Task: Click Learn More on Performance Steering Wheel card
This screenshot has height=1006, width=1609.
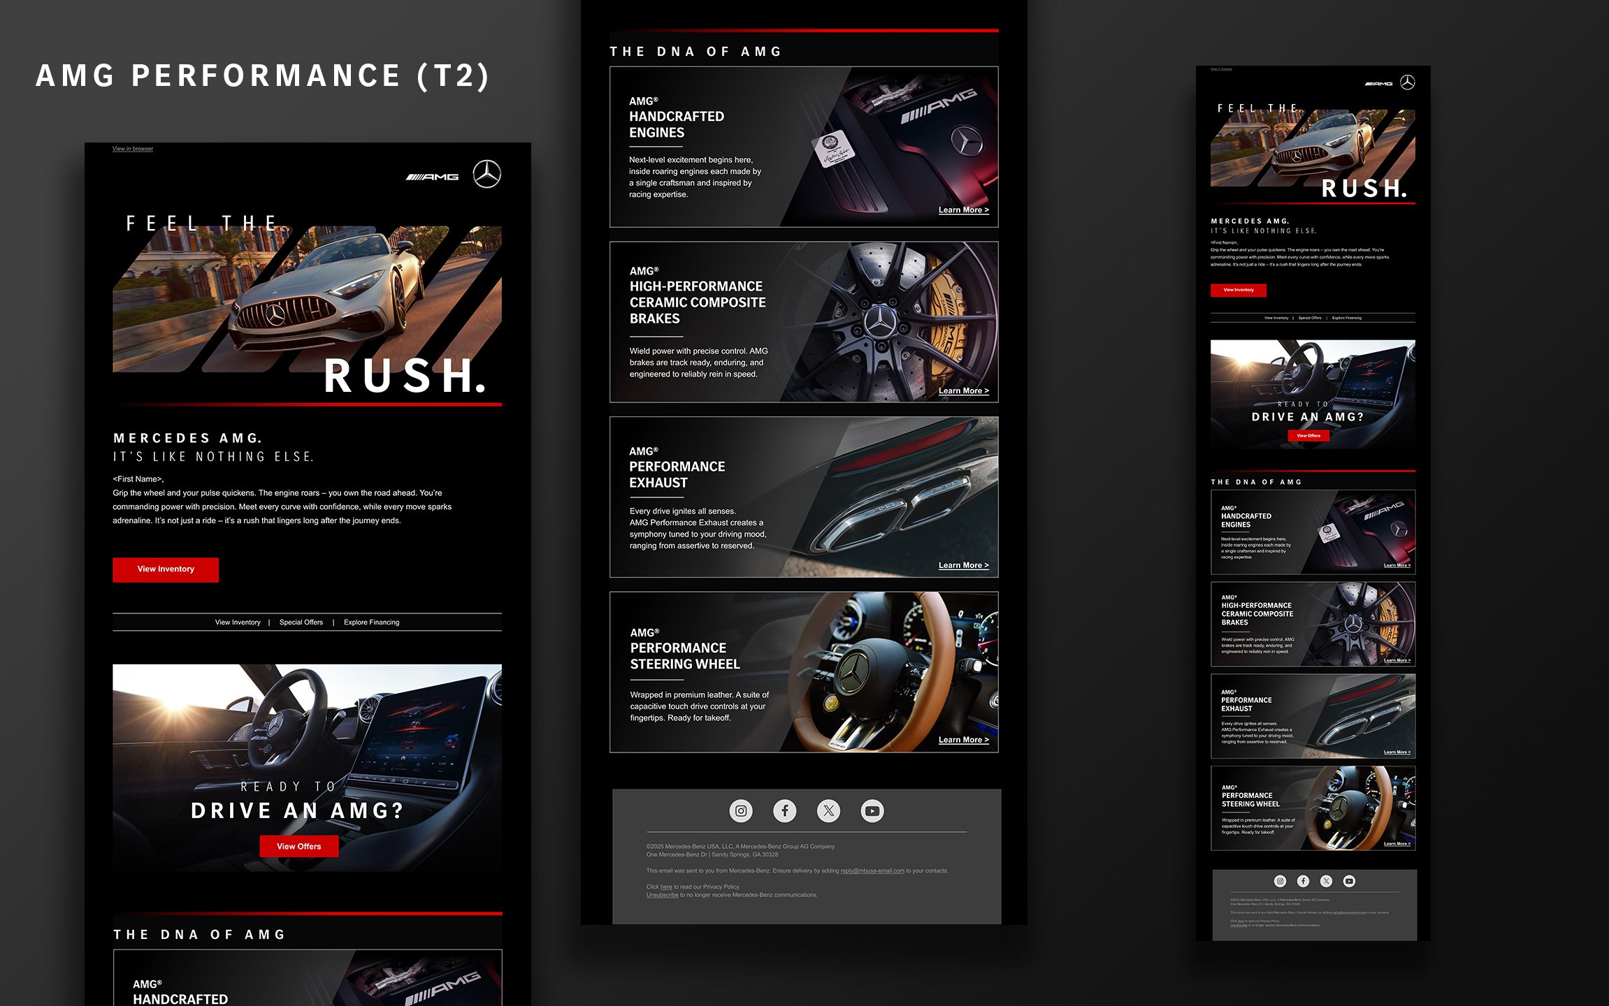Action: tap(963, 740)
